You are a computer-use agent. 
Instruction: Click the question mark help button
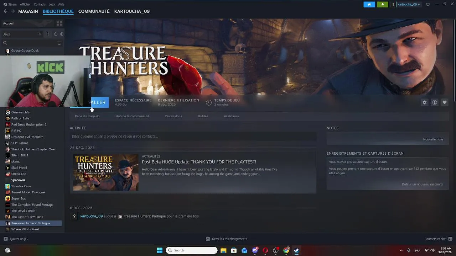point(393,4)
